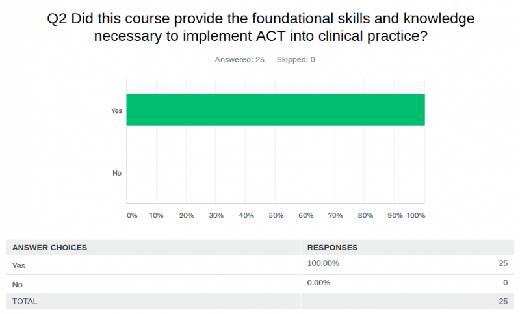Click the ANSWER CHOICES column header
Viewport: 520px width, 314px height.
(50, 248)
